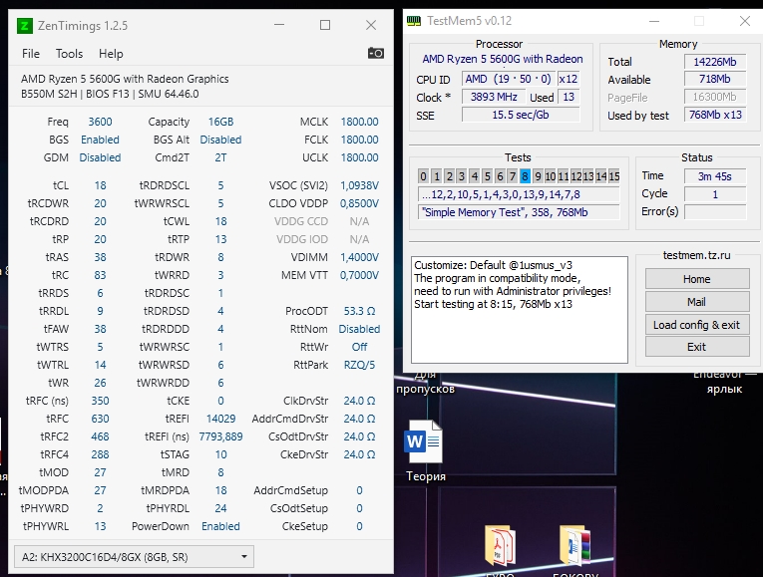Click the BGS value Enabled
The image size is (763, 577).
click(100, 140)
